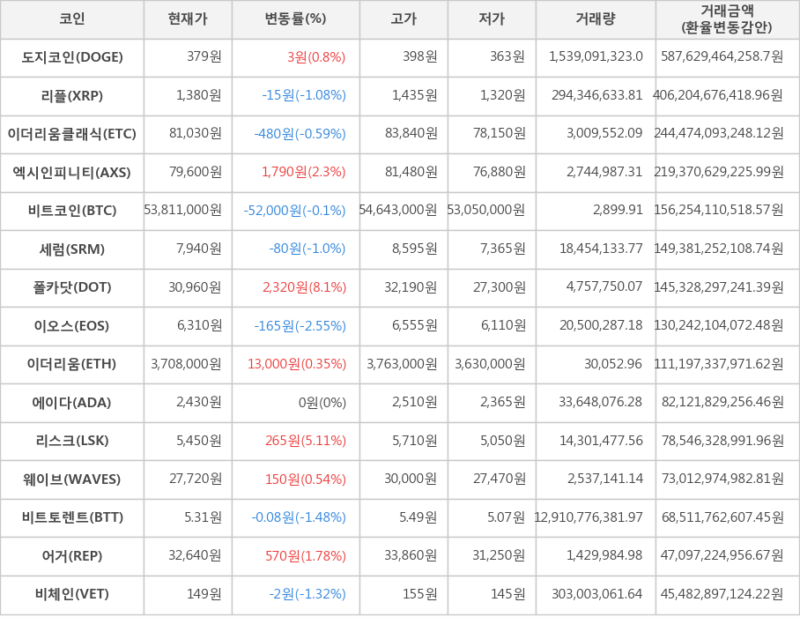Screen dimensions: 800x617
Task: Select the 어거(REP) coin name
Action: 72,556
